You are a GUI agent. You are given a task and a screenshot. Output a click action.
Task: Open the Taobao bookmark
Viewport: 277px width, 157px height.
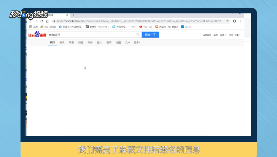point(167,27)
